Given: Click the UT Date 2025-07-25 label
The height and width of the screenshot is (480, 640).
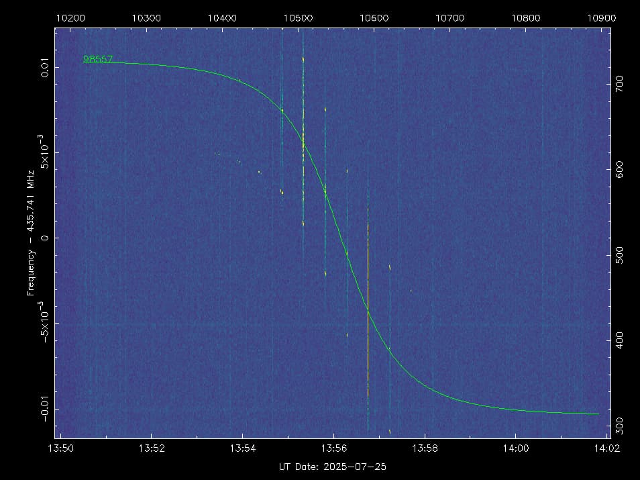Looking at the screenshot, I should pos(332,467).
